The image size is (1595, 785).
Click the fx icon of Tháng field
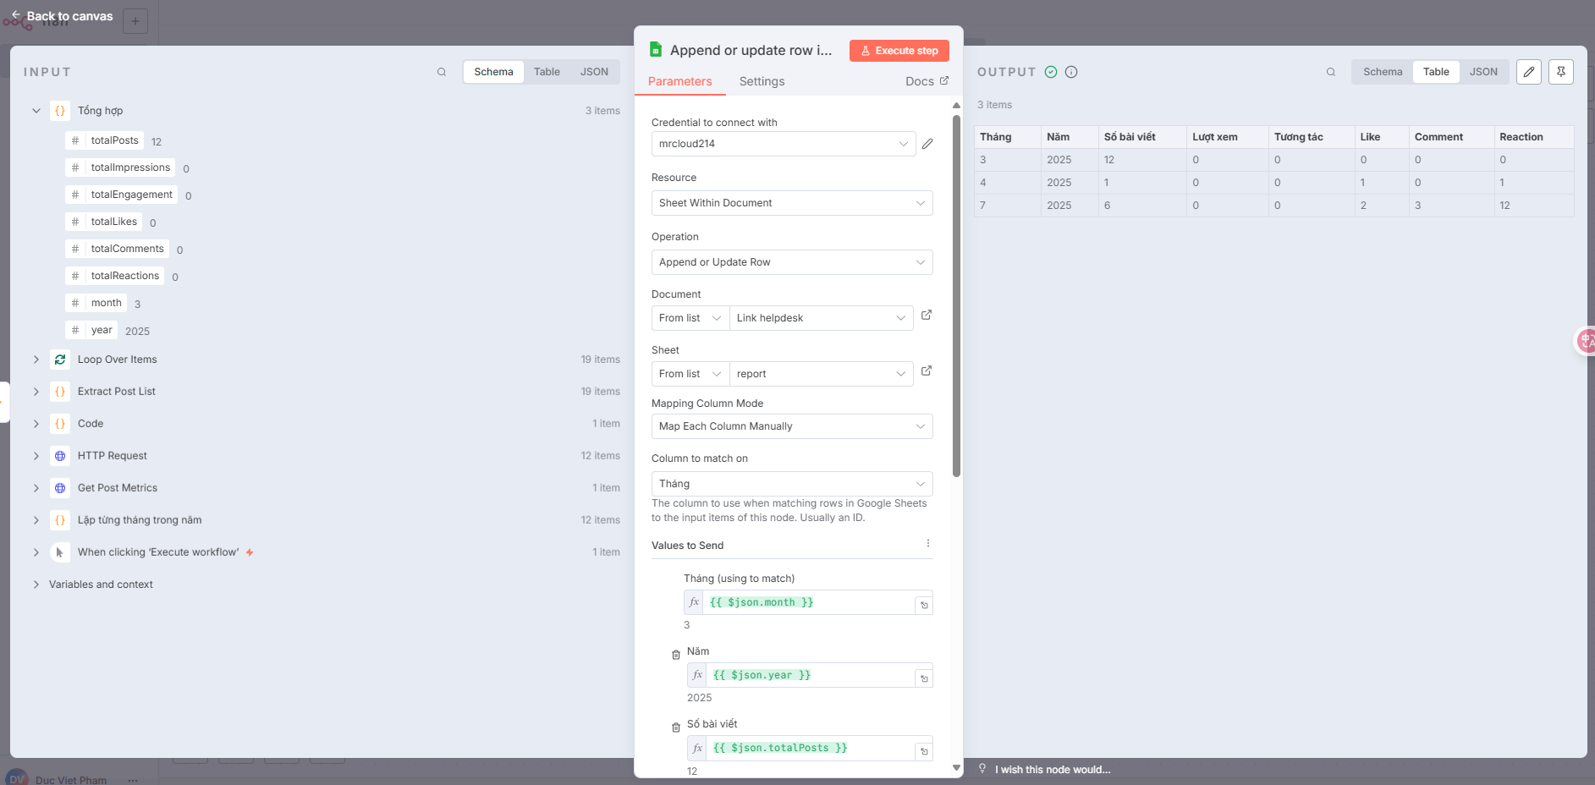click(x=694, y=602)
